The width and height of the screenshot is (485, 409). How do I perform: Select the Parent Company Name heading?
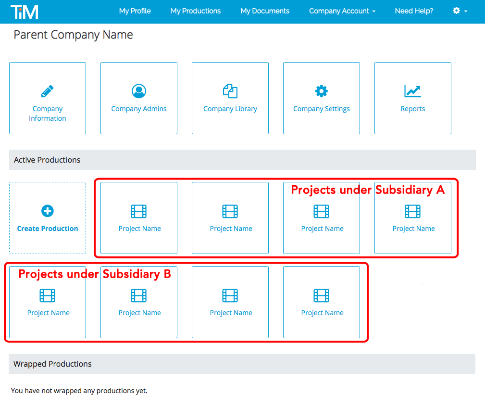click(x=74, y=35)
